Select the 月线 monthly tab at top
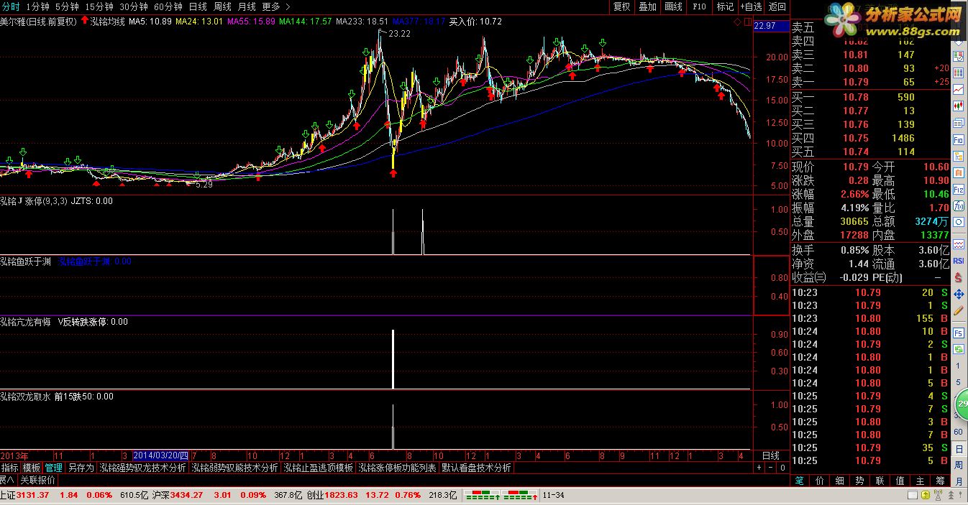 248,6
